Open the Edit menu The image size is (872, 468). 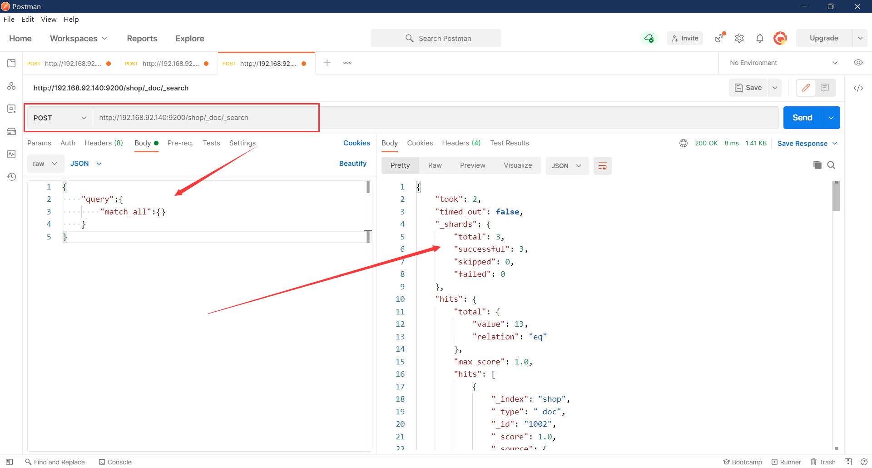(x=28, y=19)
